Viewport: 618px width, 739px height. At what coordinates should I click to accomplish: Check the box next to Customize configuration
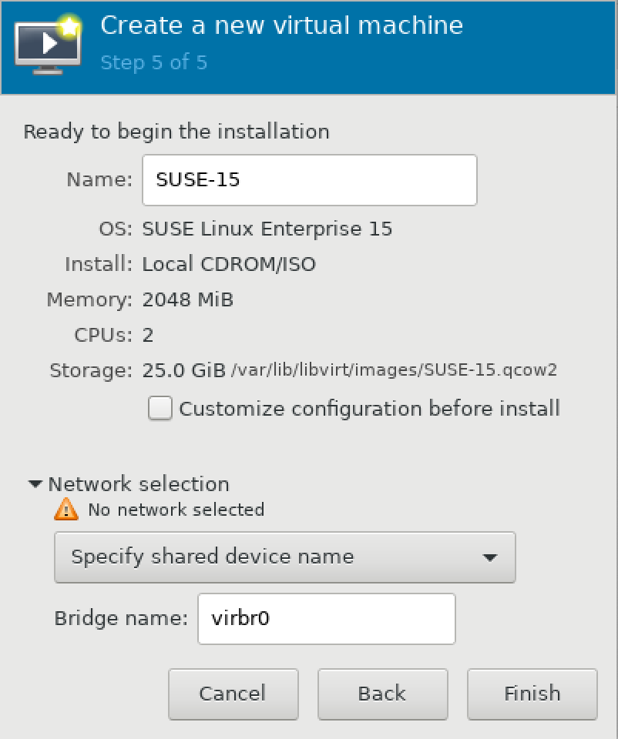coord(160,409)
